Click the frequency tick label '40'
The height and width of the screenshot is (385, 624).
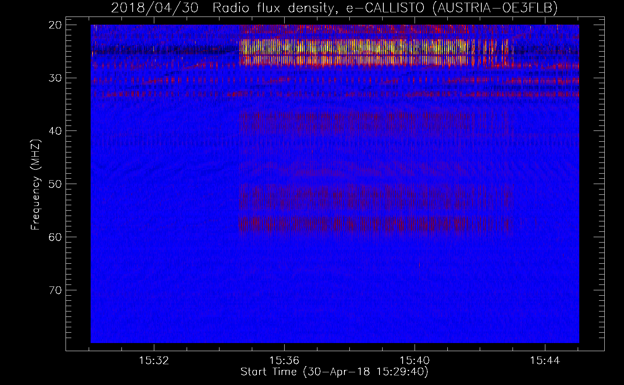coord(55,131)
